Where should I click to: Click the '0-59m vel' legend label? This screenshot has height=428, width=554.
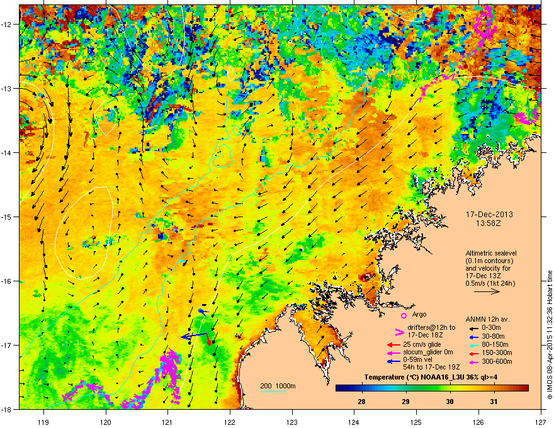417,359
